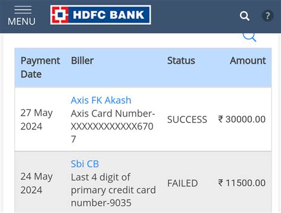Click the ₹ 30000.00 amount
This screenshot has width=281, height=213.
(x=242, y=120)
